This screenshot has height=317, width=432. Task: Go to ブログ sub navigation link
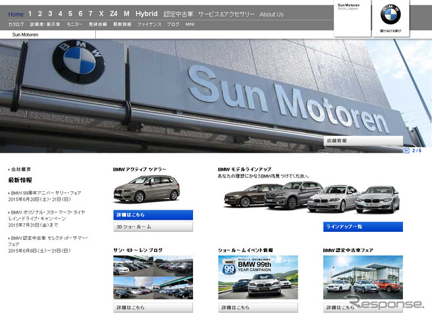point(173,24)
